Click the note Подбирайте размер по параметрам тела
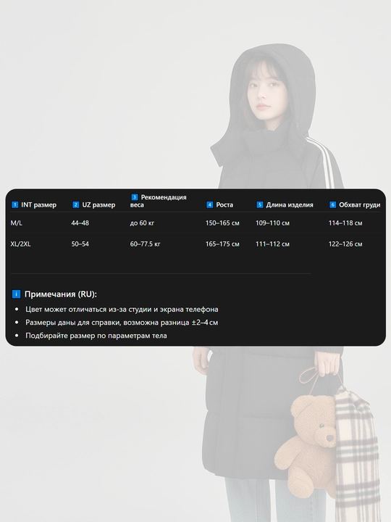391x522 pixels. pyautogui.click(x=96, y=336)
